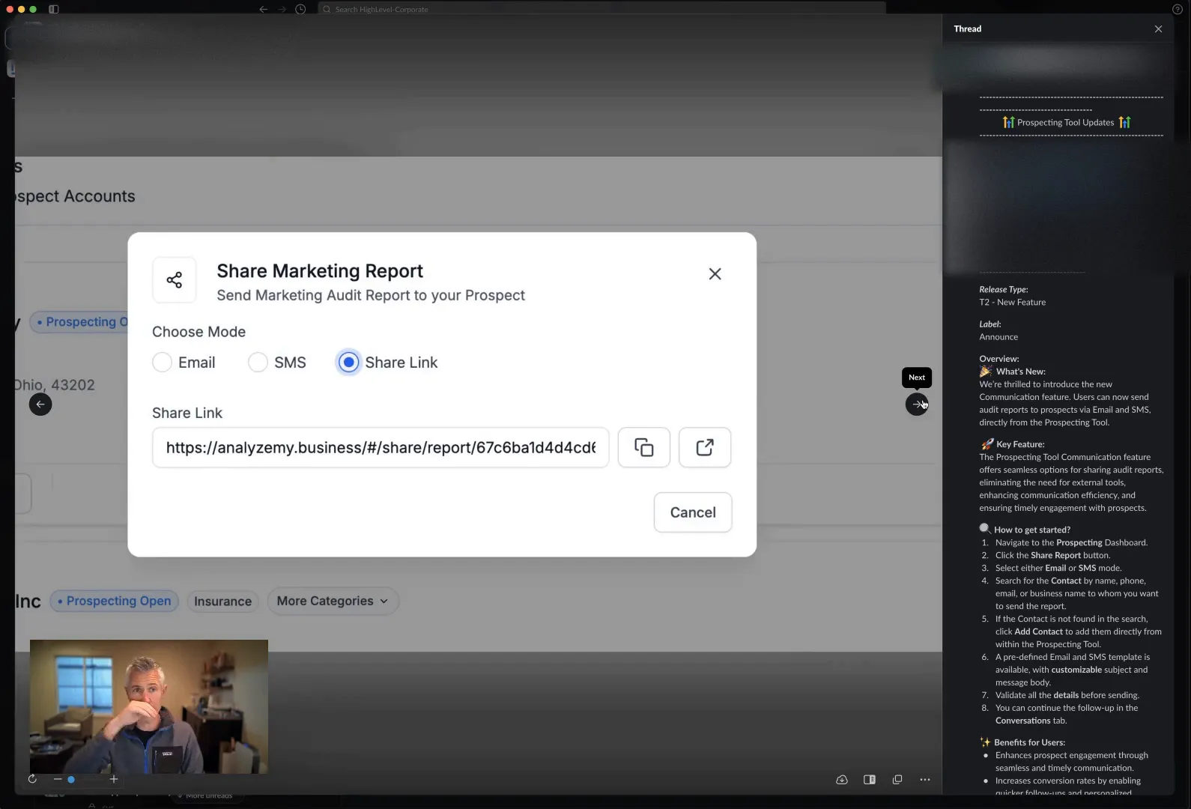1191x809 pixels.
Task: Select the Email mode radio button
Action: pyautogui.click(x=162, y=363)
